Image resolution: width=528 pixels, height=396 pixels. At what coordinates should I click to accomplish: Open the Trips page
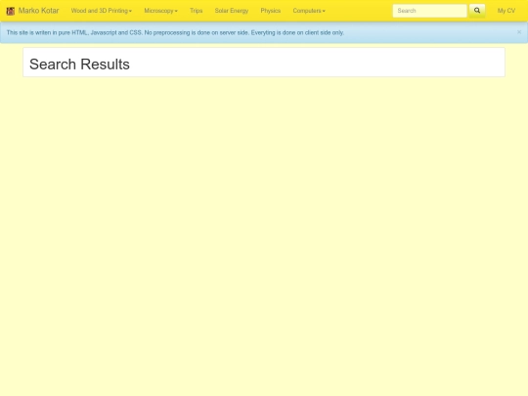(x=196, y=11)
